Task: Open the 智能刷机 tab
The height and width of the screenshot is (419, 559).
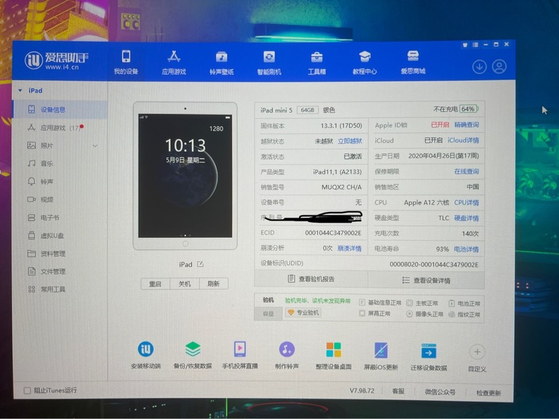Action: coord(269,62)
